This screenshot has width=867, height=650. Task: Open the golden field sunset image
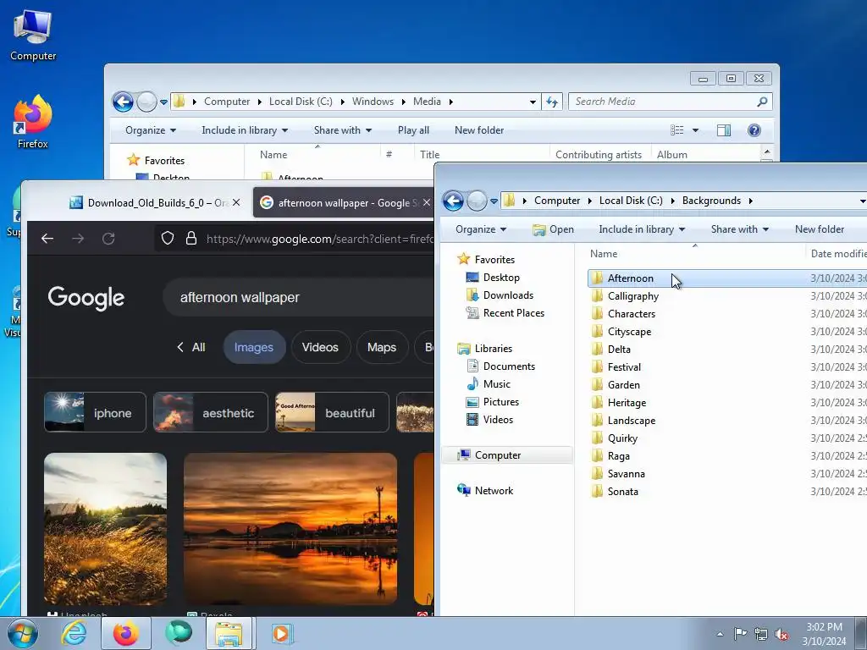105,529
